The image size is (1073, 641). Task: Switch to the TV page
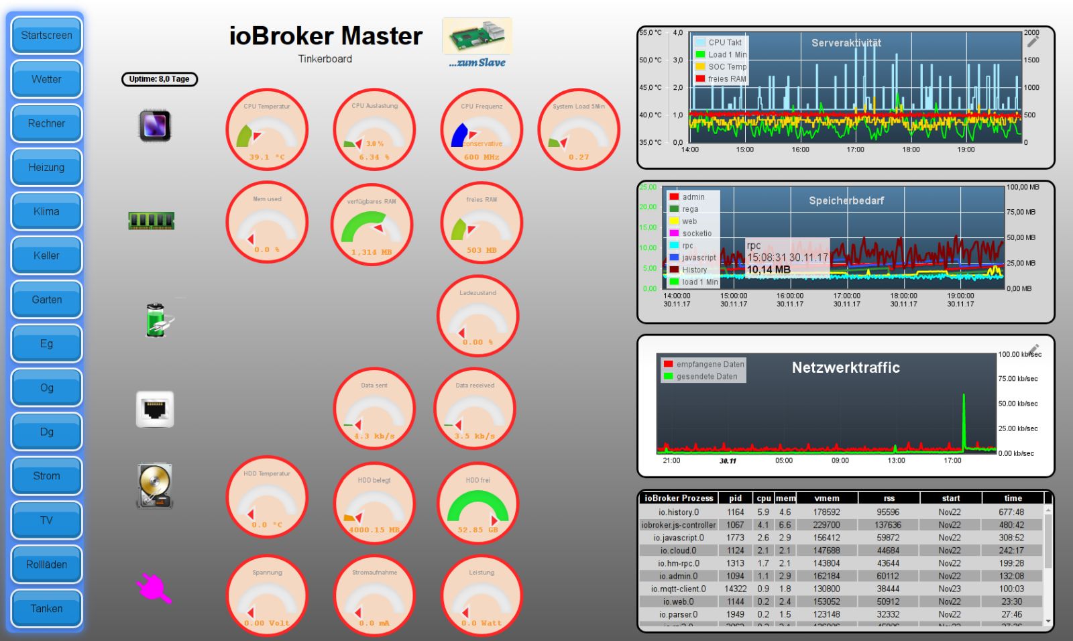46,520
